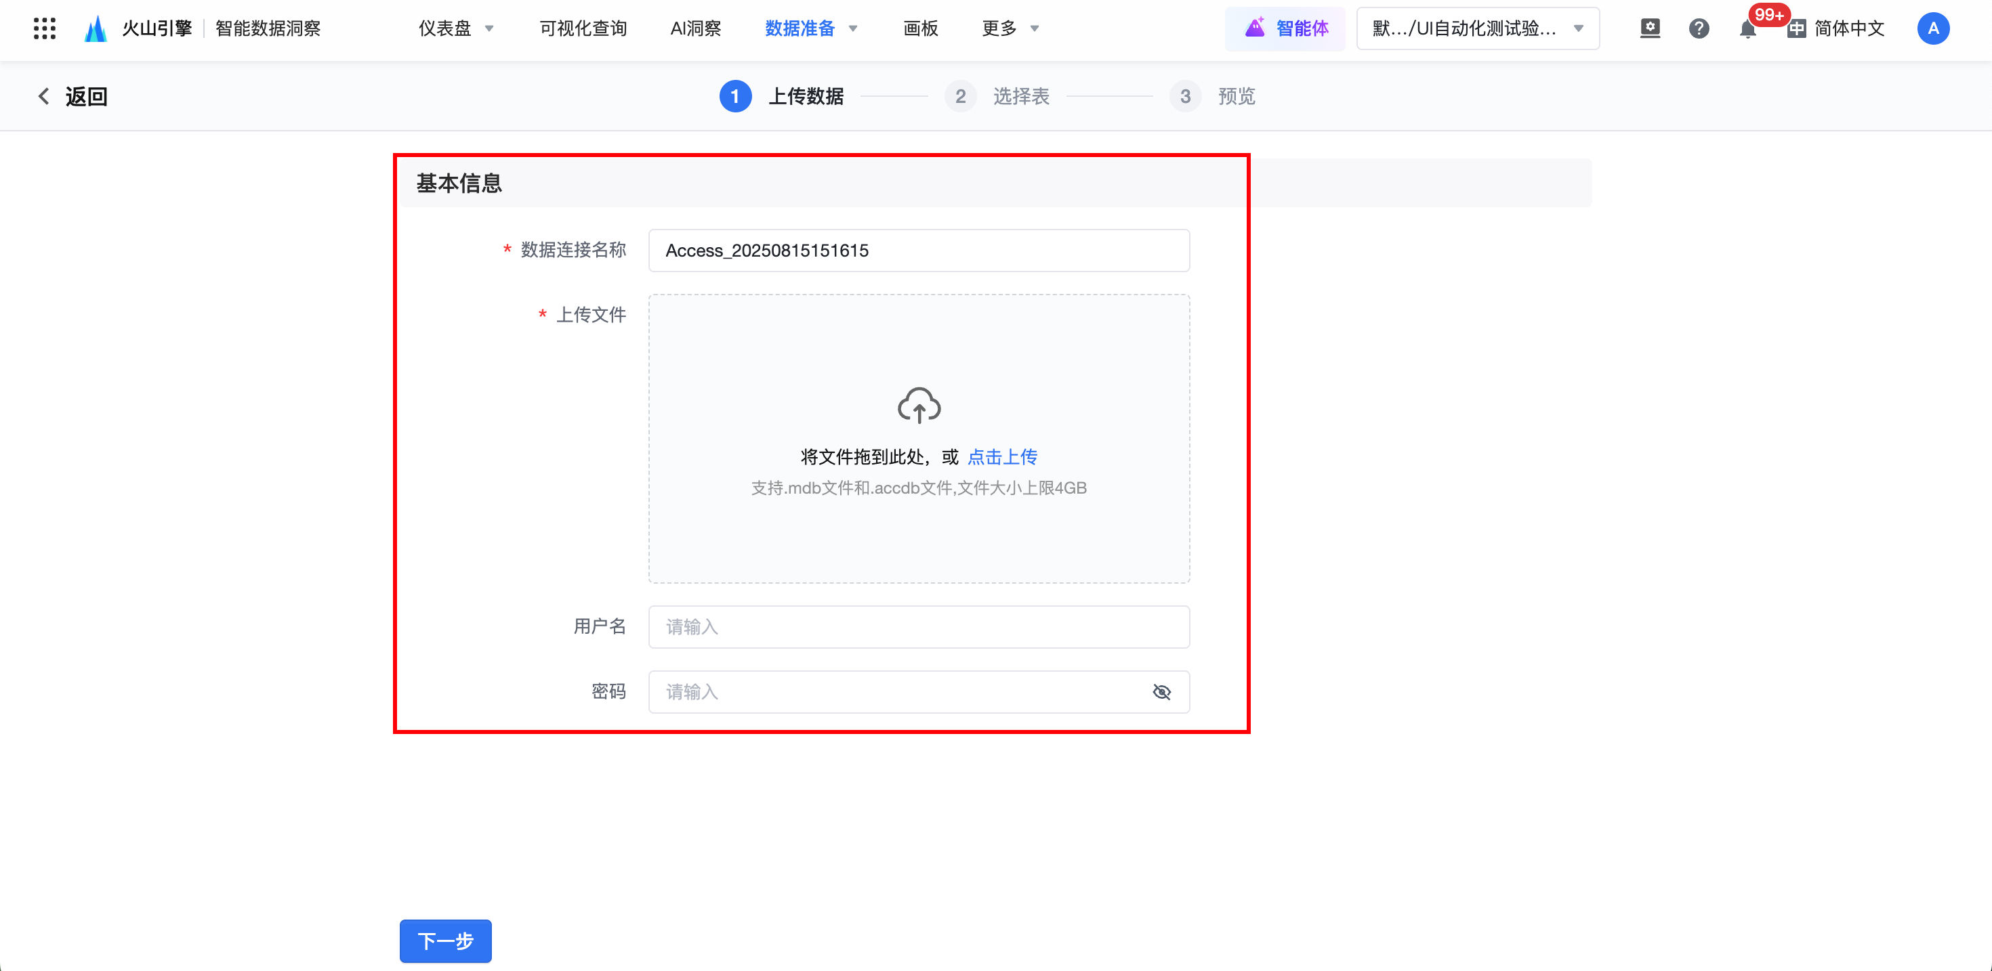Image resolution: width=1992 pixels, height=971 pixels.
Task: Open the app grid launcher icon
Action: [x=45, y=28]
